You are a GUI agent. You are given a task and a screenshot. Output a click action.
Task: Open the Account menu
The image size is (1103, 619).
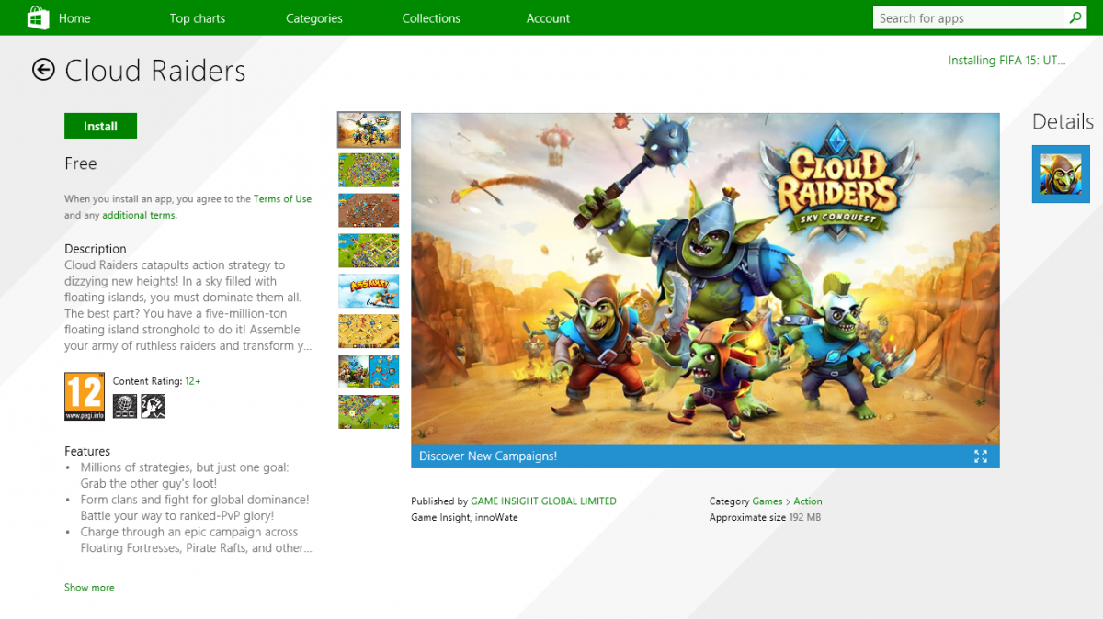[548, 18]
